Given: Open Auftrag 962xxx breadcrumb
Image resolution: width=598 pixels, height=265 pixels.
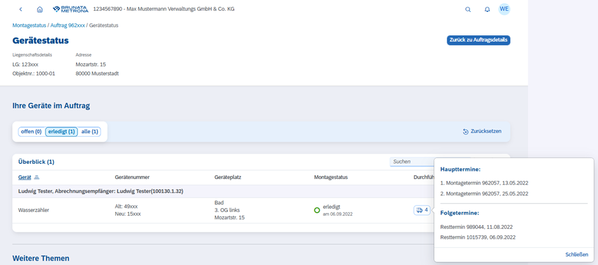Looking at the screenshot, I should click(67, 25).
